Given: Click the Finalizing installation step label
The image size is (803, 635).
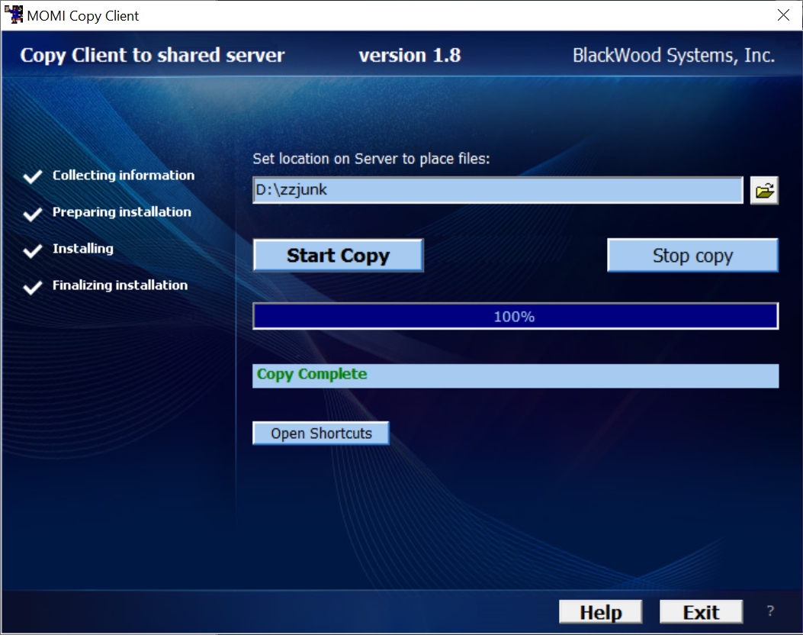Looking at the screenshot, I should pos(120,285).
